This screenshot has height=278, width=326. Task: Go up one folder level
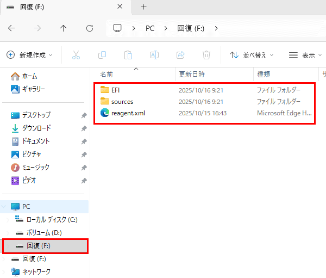(x=64, y=28)
